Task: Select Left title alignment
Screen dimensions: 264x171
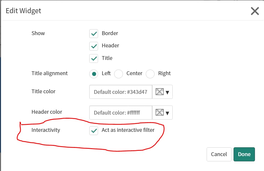Action: pos(94,74)
